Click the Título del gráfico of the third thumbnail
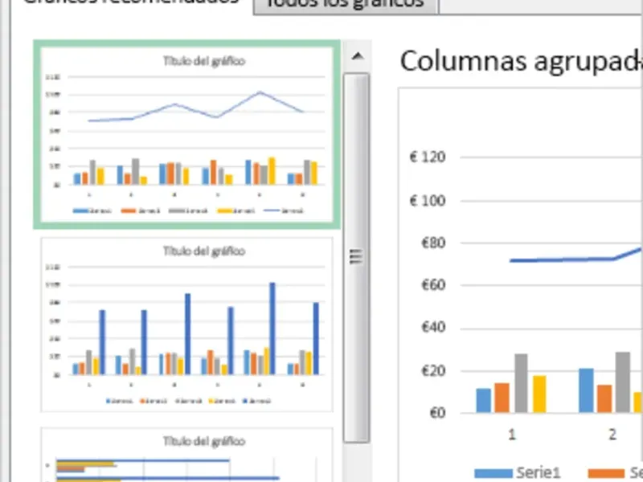Image resolution: width=643 pixels, height=482 pixels. [204, 441]
